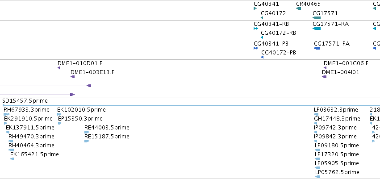Select the EK102010.5prime double arrow glyph
This screenshot has width=380, height=179.
point(59,114)
